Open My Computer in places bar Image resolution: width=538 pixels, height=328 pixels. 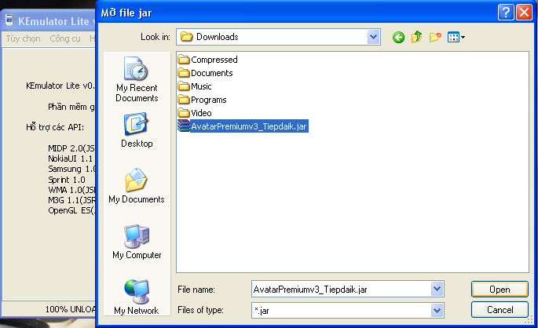pyautogui.click(x=137, y=242)
